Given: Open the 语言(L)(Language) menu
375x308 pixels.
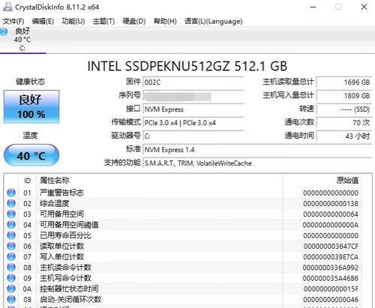Looking at the screenshot, I should (214, 22).
